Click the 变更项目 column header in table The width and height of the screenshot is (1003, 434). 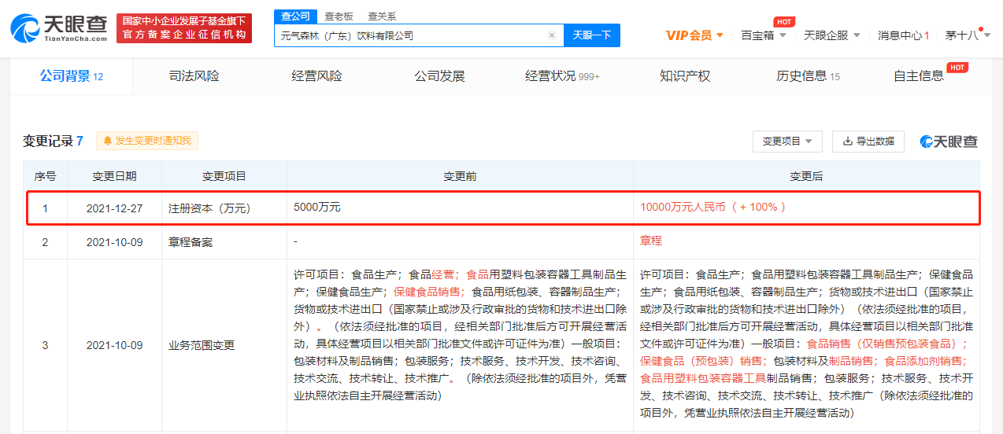click(x=224, y=176)
